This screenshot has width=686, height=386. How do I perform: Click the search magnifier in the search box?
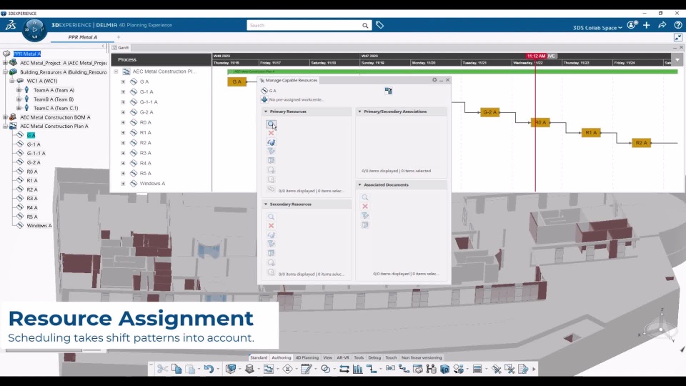point(365,26)
